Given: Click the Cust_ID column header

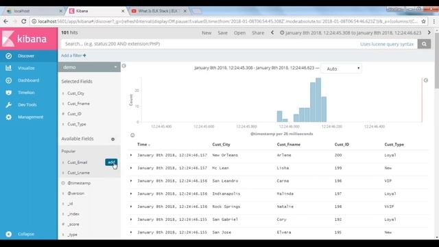Looking at the screenshot, I should click(x=342, y=145).
